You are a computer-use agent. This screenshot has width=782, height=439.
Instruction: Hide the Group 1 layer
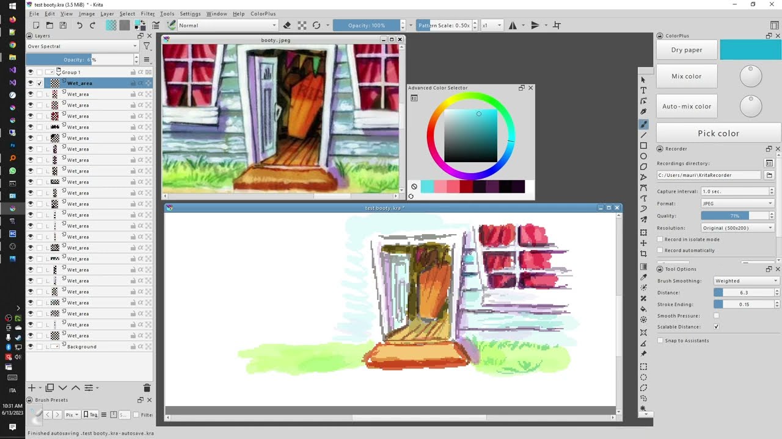pyautogui.click(x=31, y=72)
